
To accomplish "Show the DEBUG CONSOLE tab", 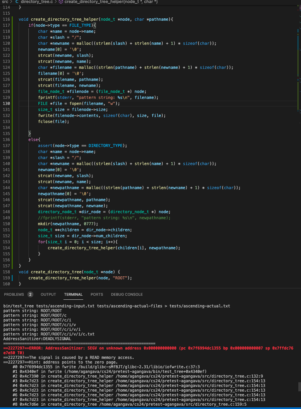I will [x=127, y=294].
